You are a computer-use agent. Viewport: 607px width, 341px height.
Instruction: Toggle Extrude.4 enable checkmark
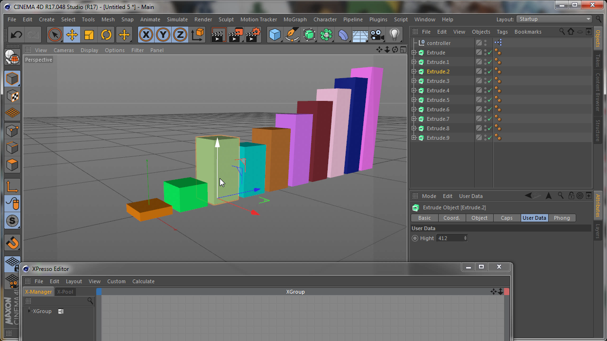490,90
